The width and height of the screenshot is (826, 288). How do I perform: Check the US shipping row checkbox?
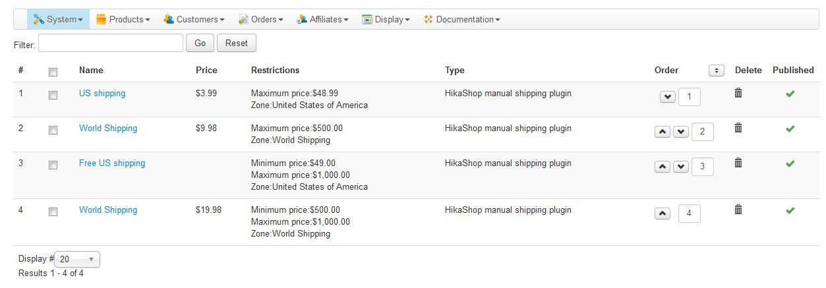[x=53, y=95]
